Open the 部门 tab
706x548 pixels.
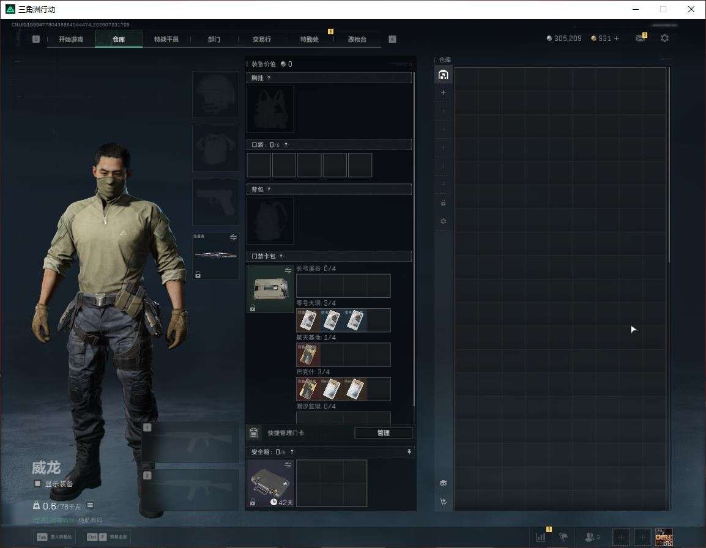tap(214, 39)
